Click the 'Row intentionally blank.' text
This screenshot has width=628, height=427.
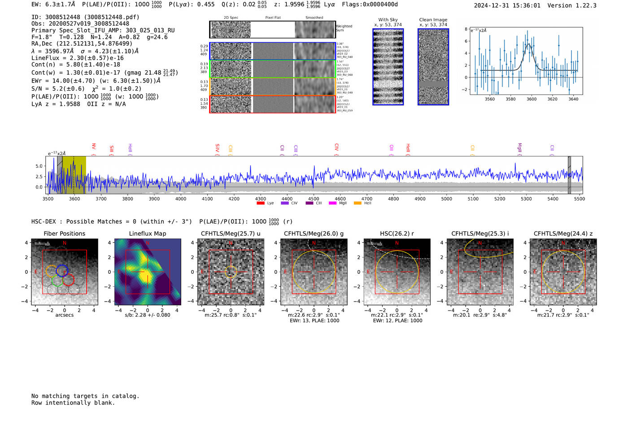(x=73, y=403)
